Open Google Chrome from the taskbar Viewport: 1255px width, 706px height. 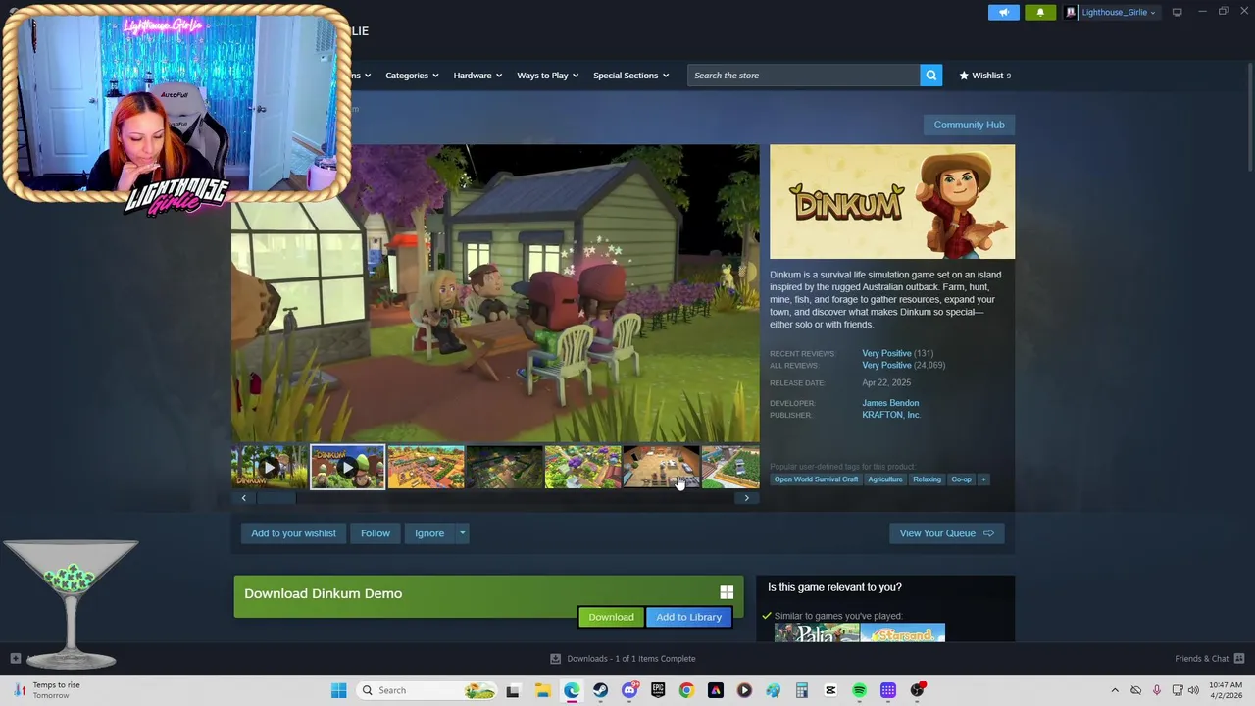pyautogui.click(x=686, y=690)
